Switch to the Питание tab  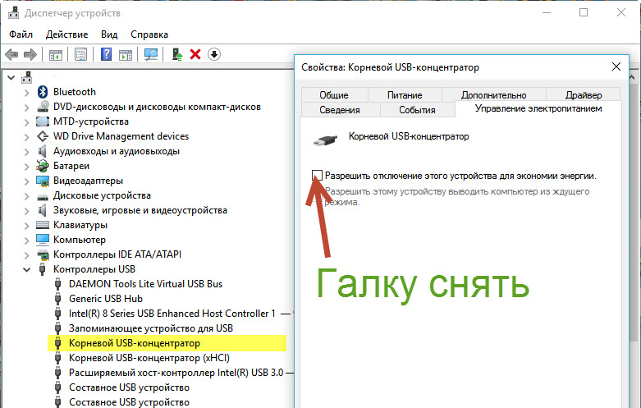(x=404, y=95)
